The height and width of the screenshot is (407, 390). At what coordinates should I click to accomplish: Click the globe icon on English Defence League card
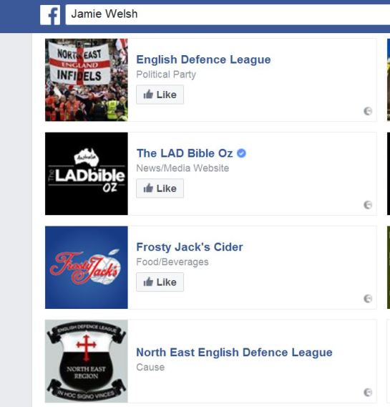tap(368, 111)
